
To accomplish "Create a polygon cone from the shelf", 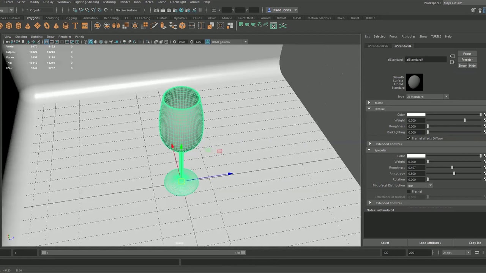I will 28,26.
